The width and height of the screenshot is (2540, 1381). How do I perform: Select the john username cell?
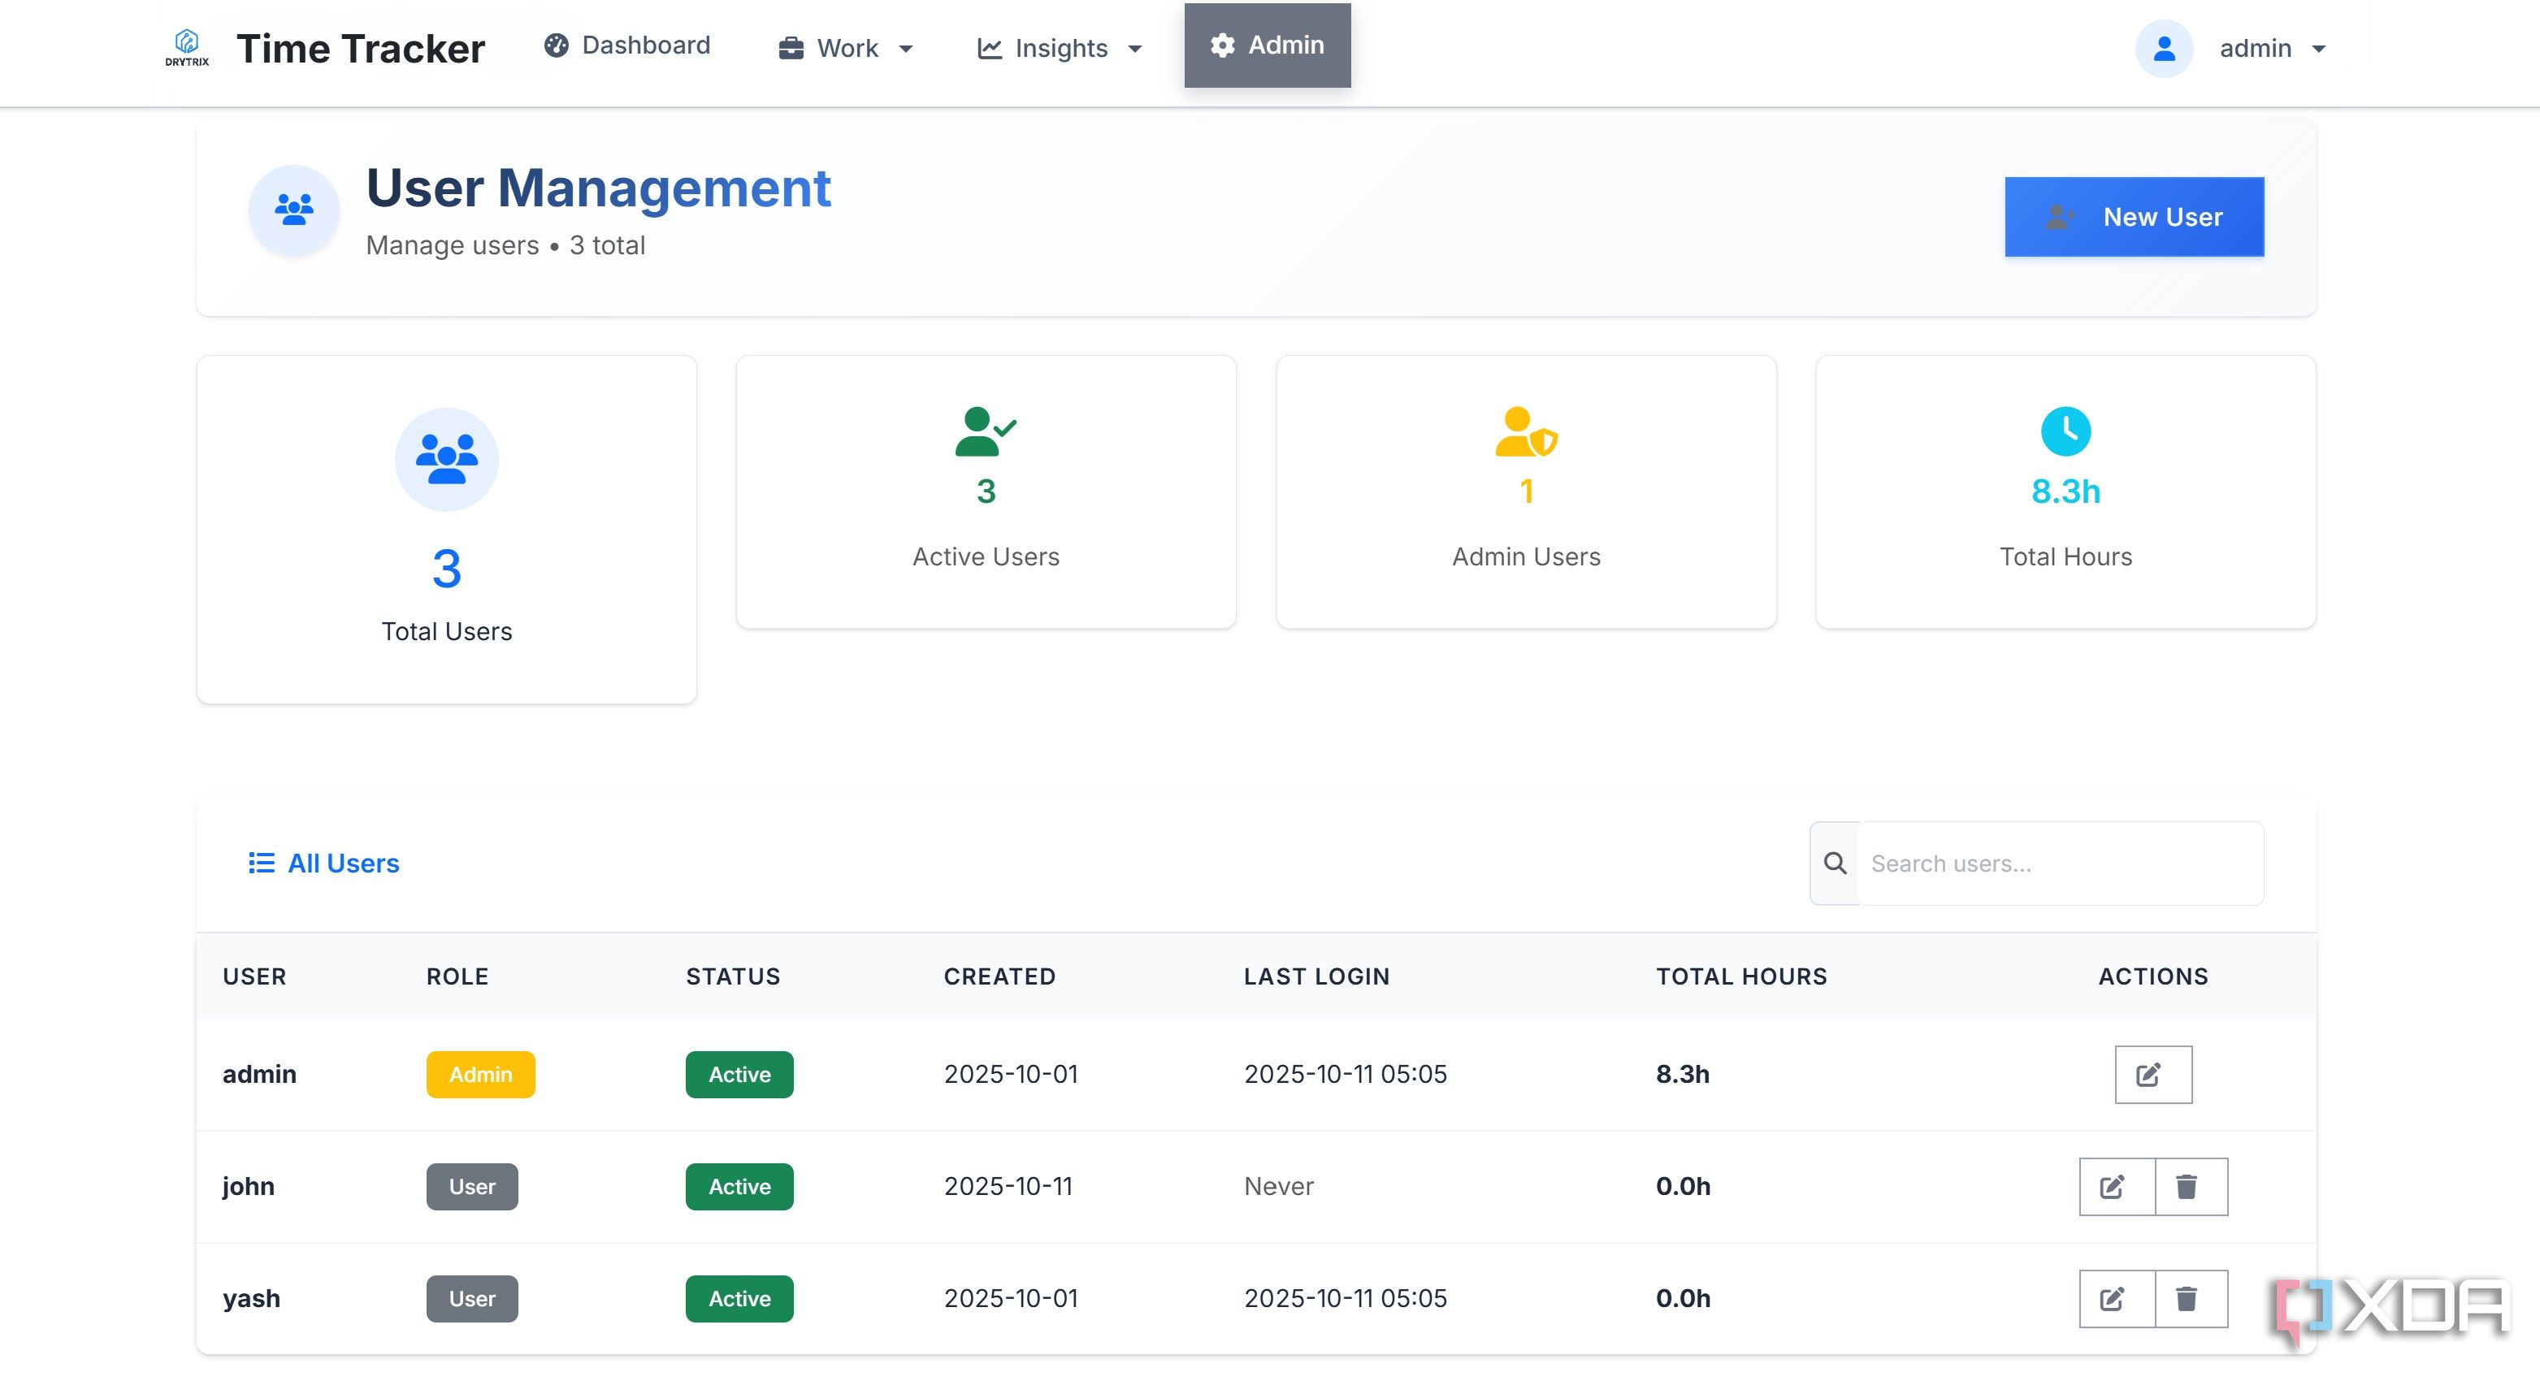[x=249, y=1187]
